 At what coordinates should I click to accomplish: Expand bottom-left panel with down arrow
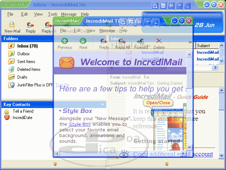(x=55, y=164)
